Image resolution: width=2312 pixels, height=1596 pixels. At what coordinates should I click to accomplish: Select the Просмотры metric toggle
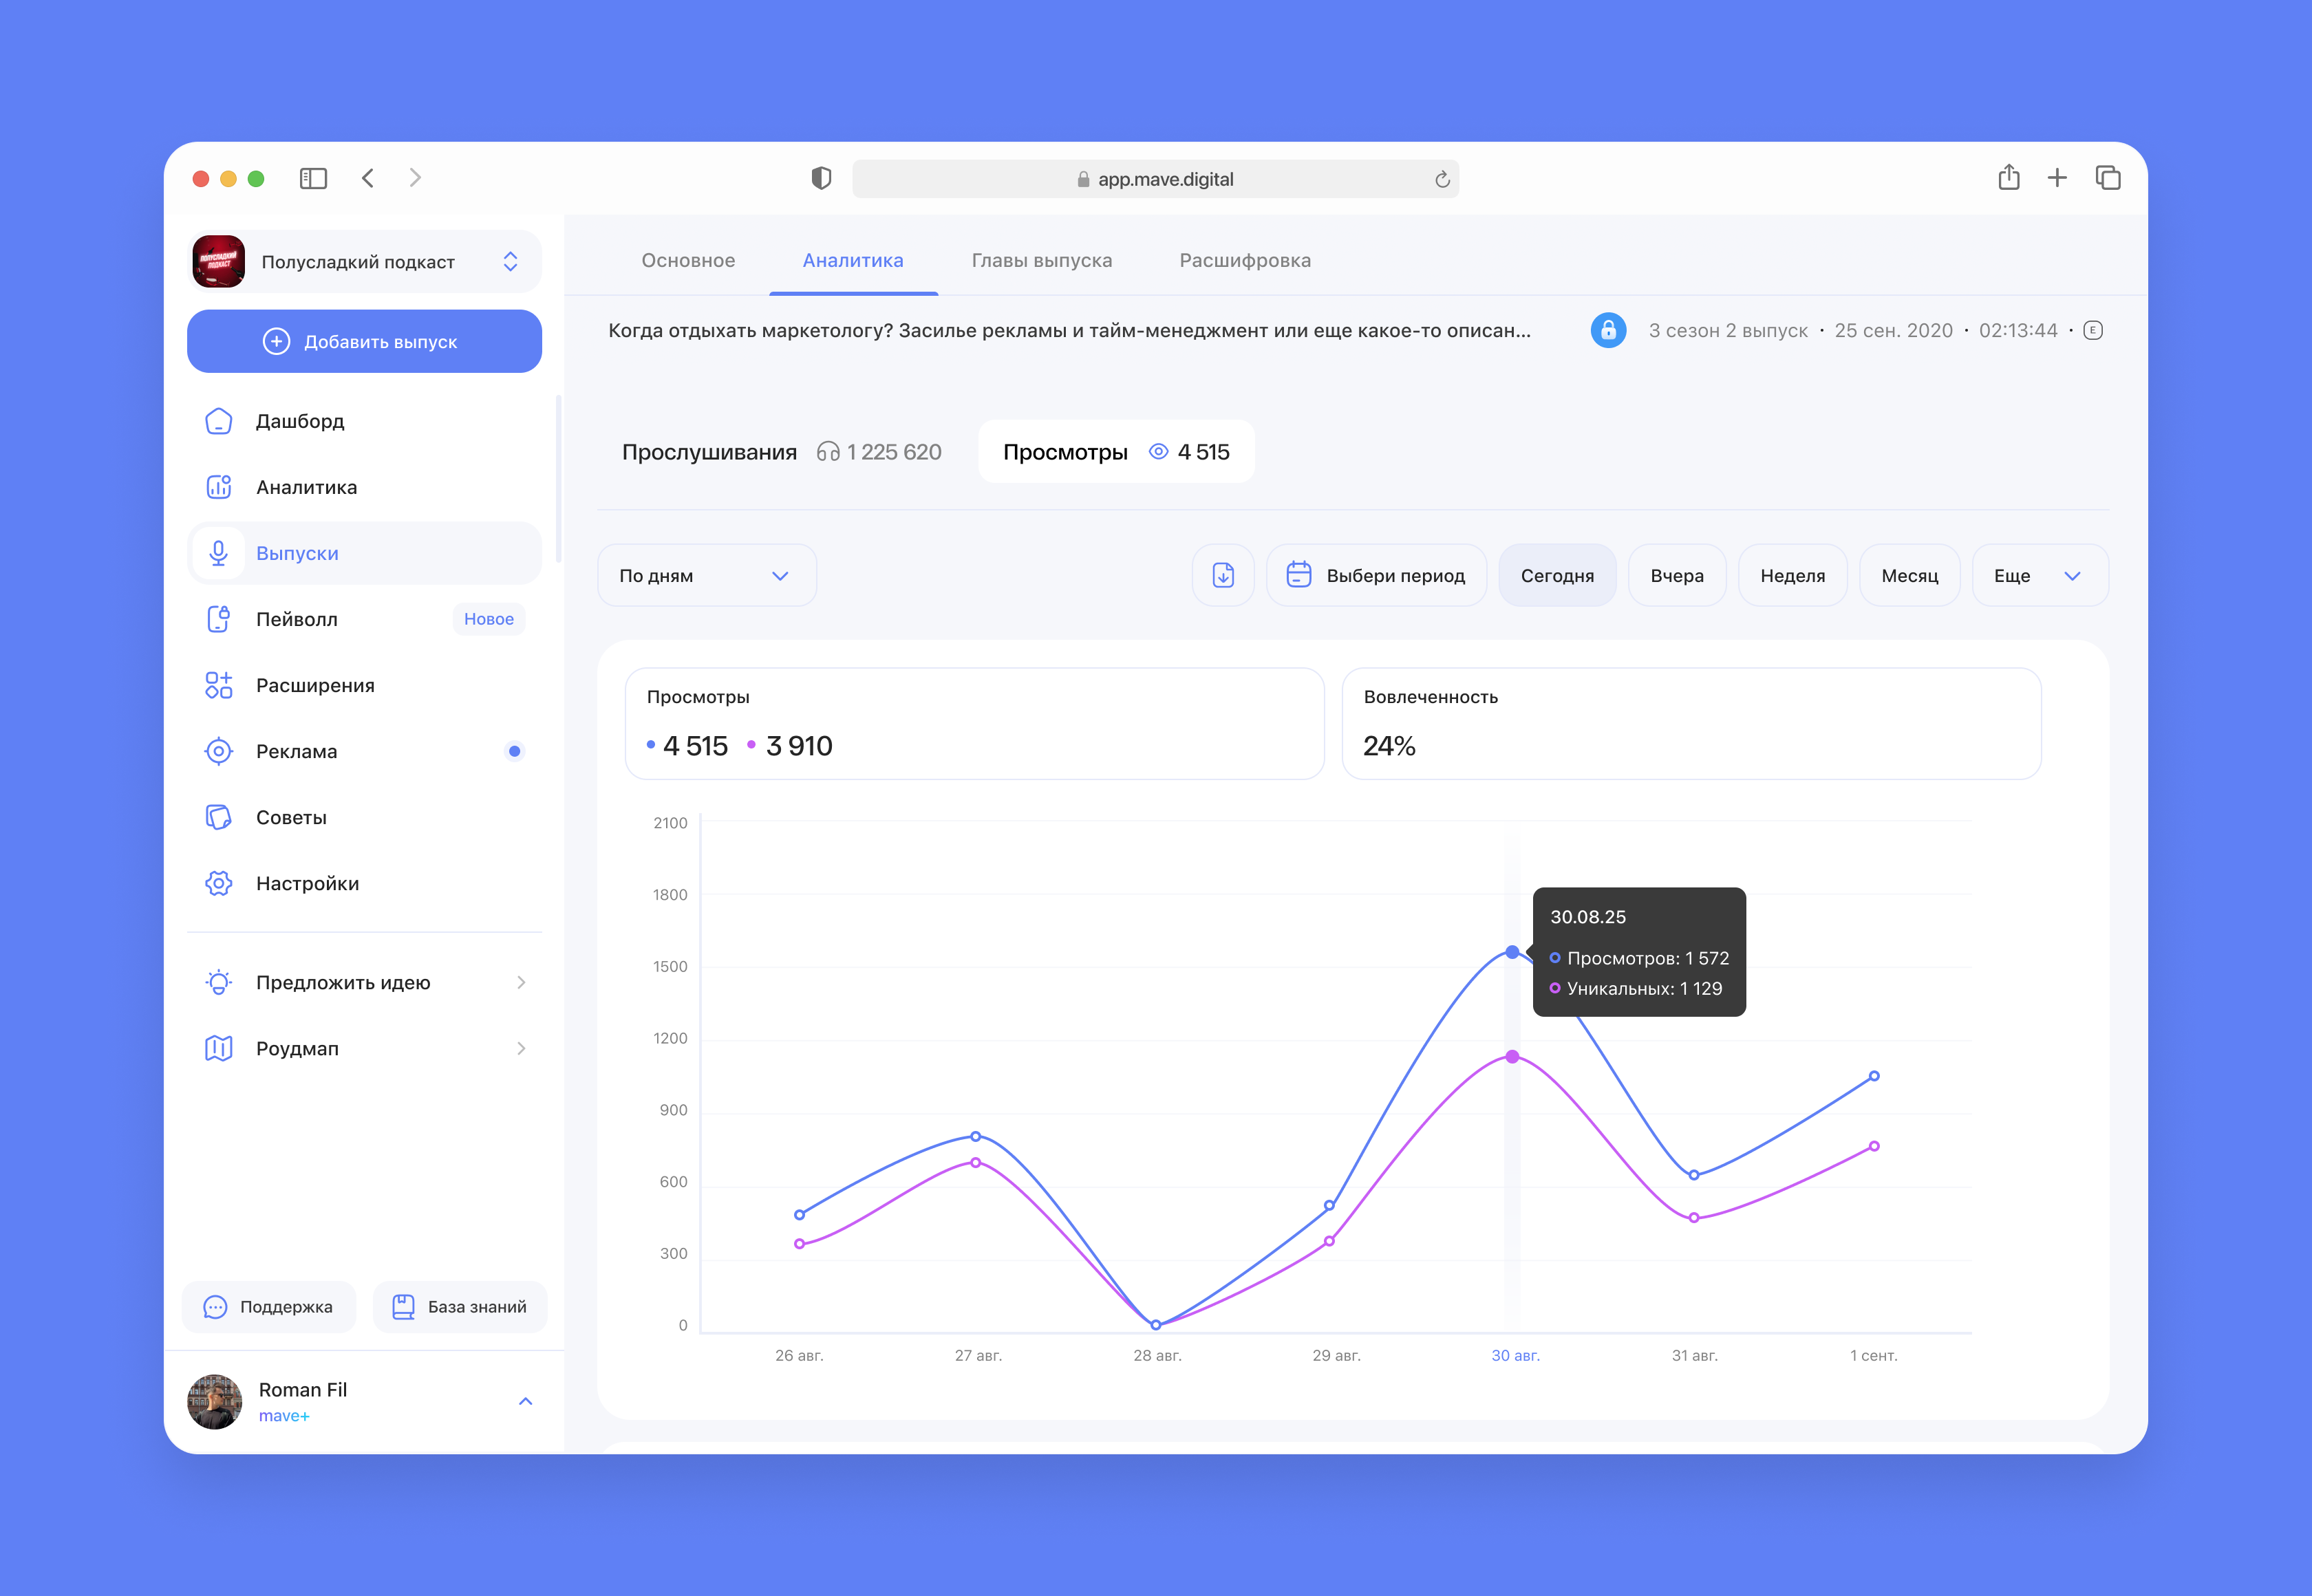coord(1116,452)
